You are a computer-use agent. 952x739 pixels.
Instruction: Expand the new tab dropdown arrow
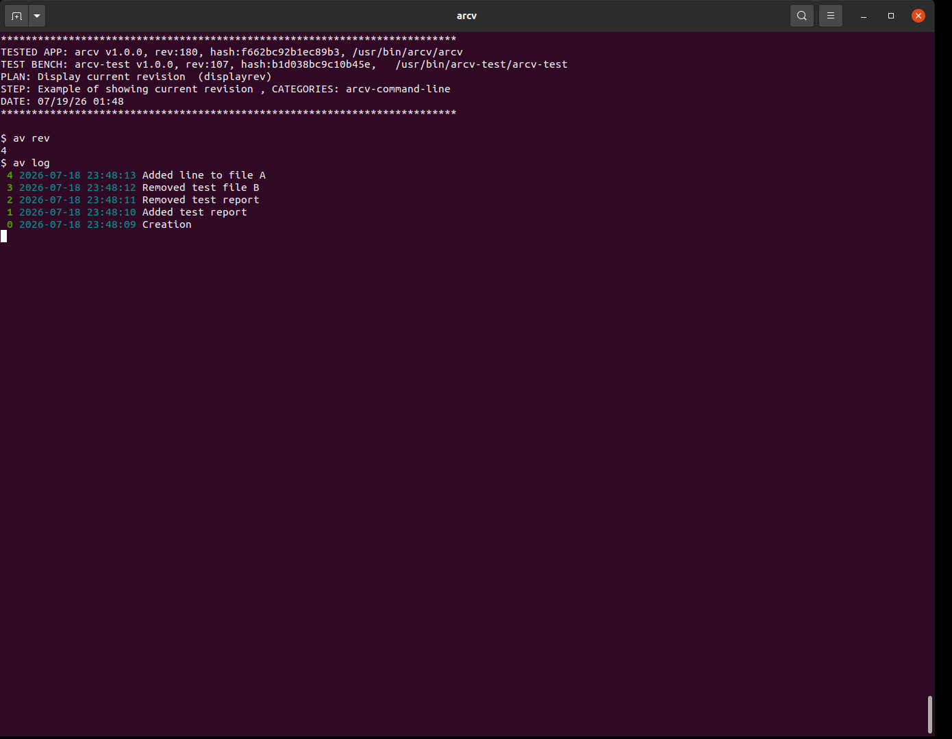point(37,15)
